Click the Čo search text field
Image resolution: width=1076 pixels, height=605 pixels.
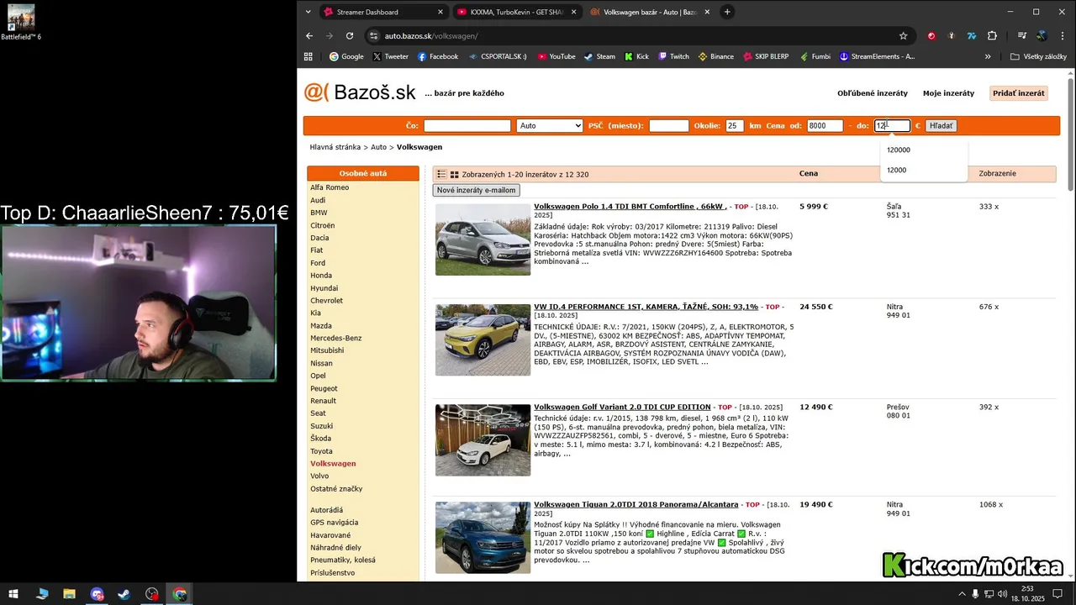tap(467, 126)
